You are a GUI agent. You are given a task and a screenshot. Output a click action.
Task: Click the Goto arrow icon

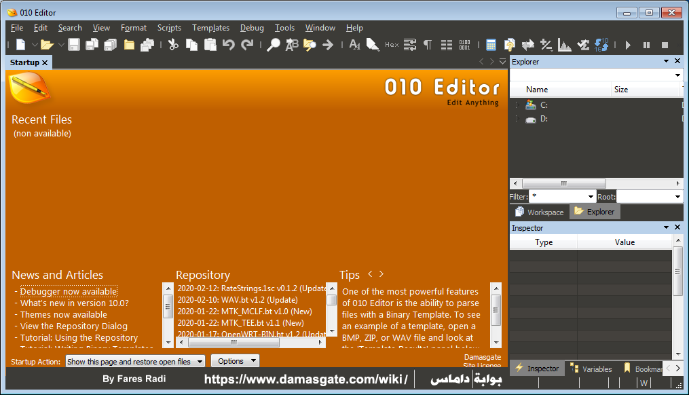coord(328,44)
